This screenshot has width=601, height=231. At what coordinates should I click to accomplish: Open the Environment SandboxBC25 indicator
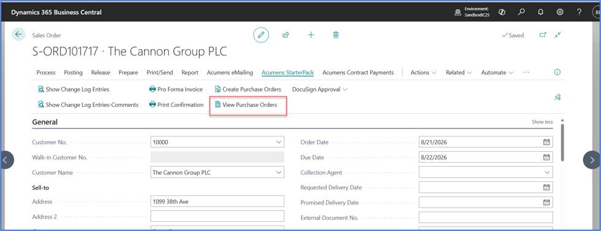pos(472,12)
